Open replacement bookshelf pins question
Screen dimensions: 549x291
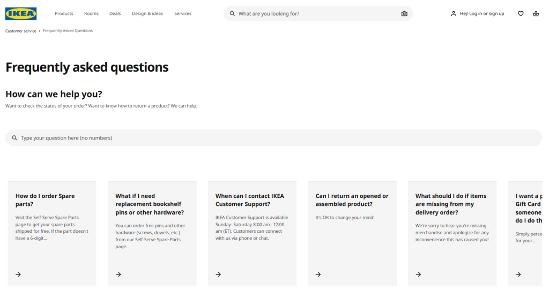point(150,204)
